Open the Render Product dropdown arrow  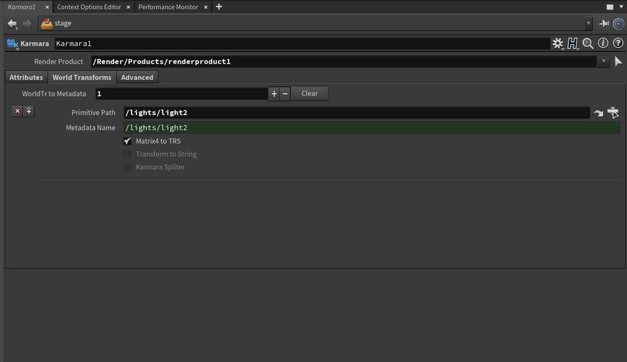point(603,61)
